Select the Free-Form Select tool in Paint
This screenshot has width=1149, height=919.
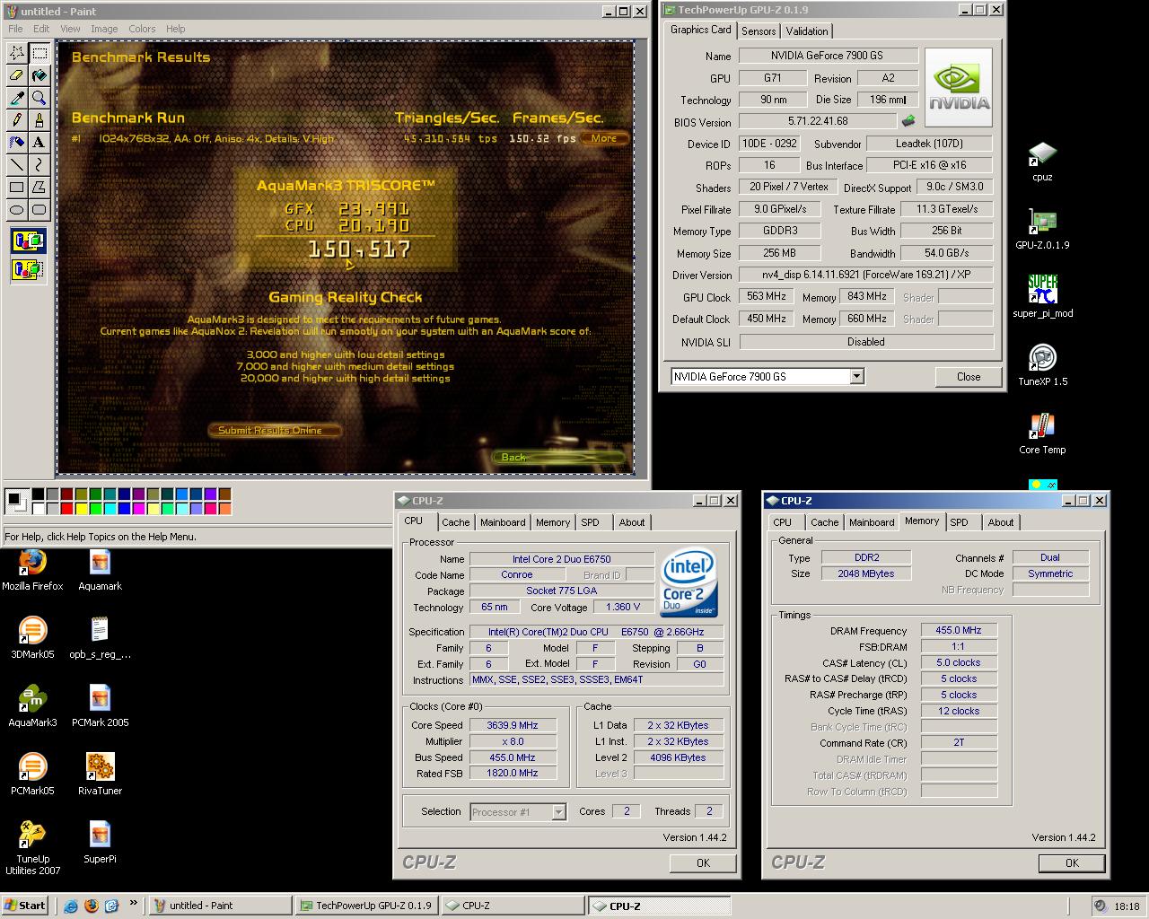[x=16, y=53]
